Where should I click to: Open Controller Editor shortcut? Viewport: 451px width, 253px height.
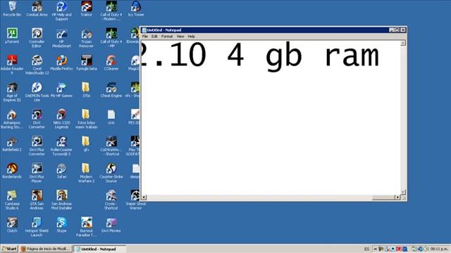point(37,37)
